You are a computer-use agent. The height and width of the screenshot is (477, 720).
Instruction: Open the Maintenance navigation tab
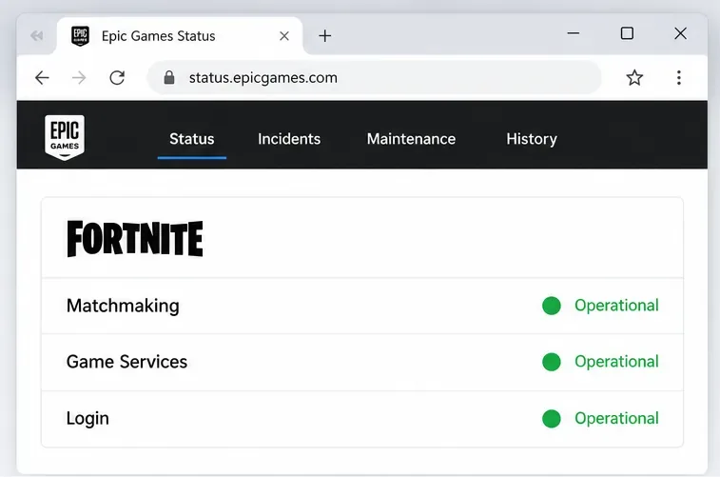[411, 139]
